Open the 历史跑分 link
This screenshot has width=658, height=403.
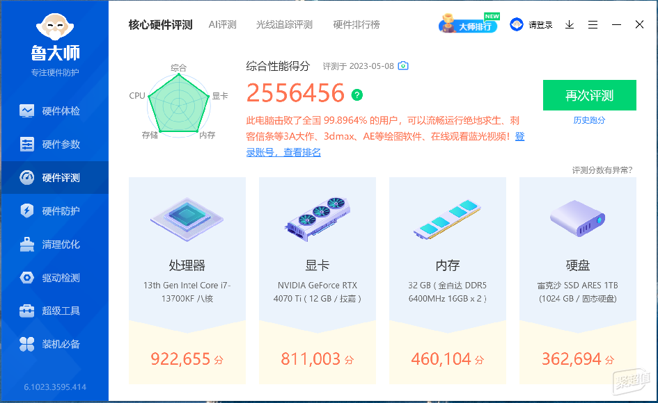pyautogui.click(x=589, y=120)
